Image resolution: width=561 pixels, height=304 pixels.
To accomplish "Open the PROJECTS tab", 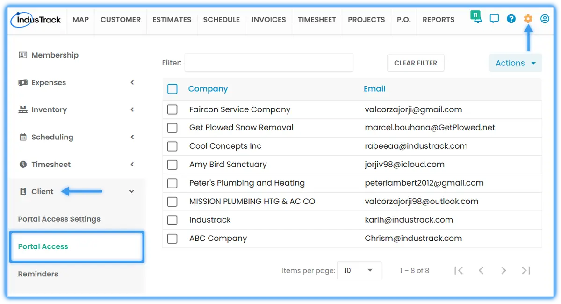I will click(367, 20).
